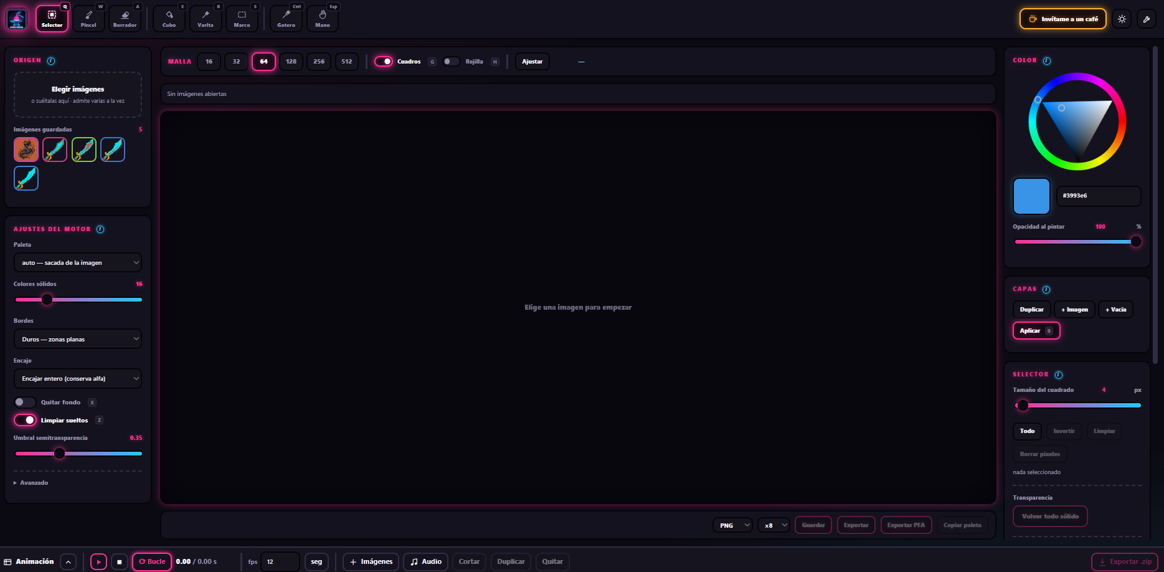Open the Origen info icon
1164x572 pixels.
(x=51, y=60)
